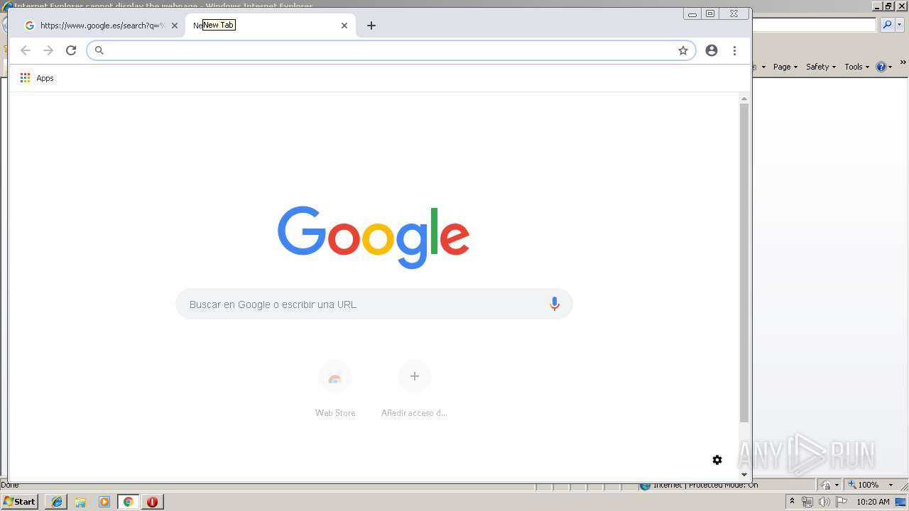Image resolution: width=909 pixels, height=511 pixels.
Task: Click the Chrome page vertical scrollbar
Action: point(744,263)
